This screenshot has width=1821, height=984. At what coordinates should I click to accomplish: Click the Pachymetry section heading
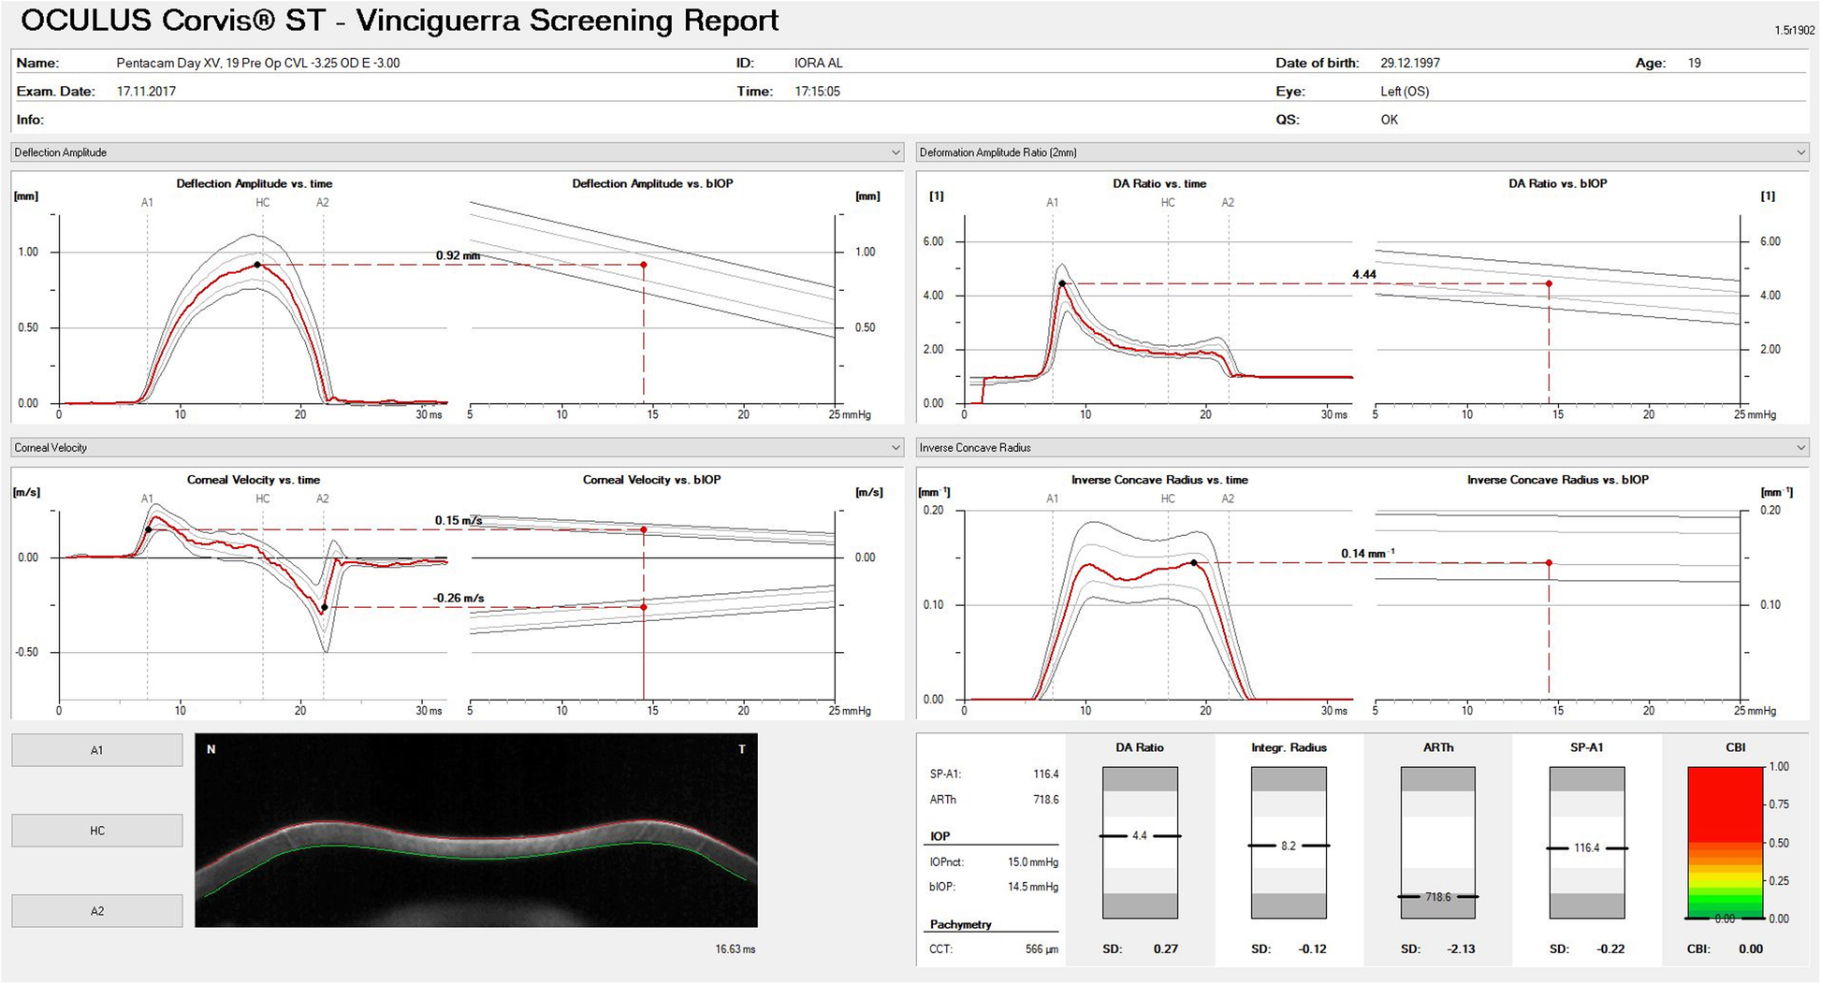tap(961, 925)
